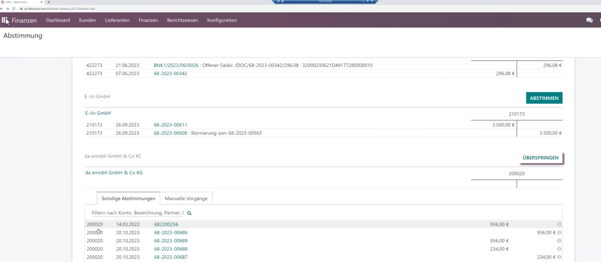The image size is (601, 262).
Task: Open entry BNK1/2023/06/0026 link
Action: click(x=176, y=65)
